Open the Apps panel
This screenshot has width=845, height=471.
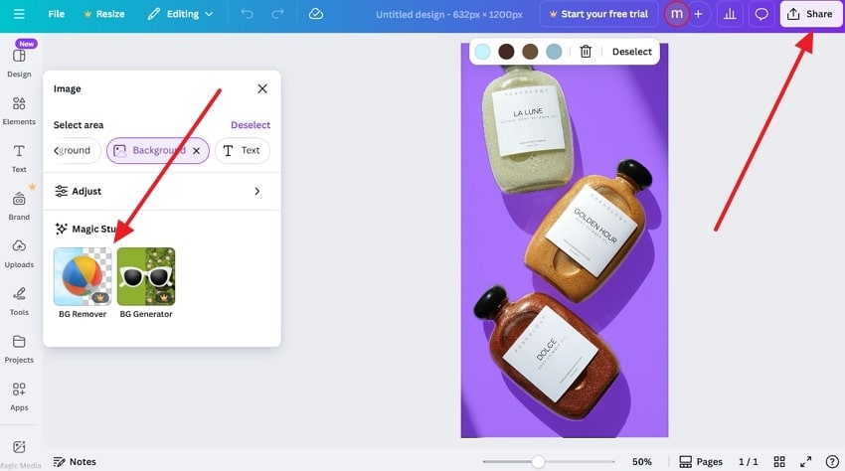pyautogui.click(x=19, y=396)
